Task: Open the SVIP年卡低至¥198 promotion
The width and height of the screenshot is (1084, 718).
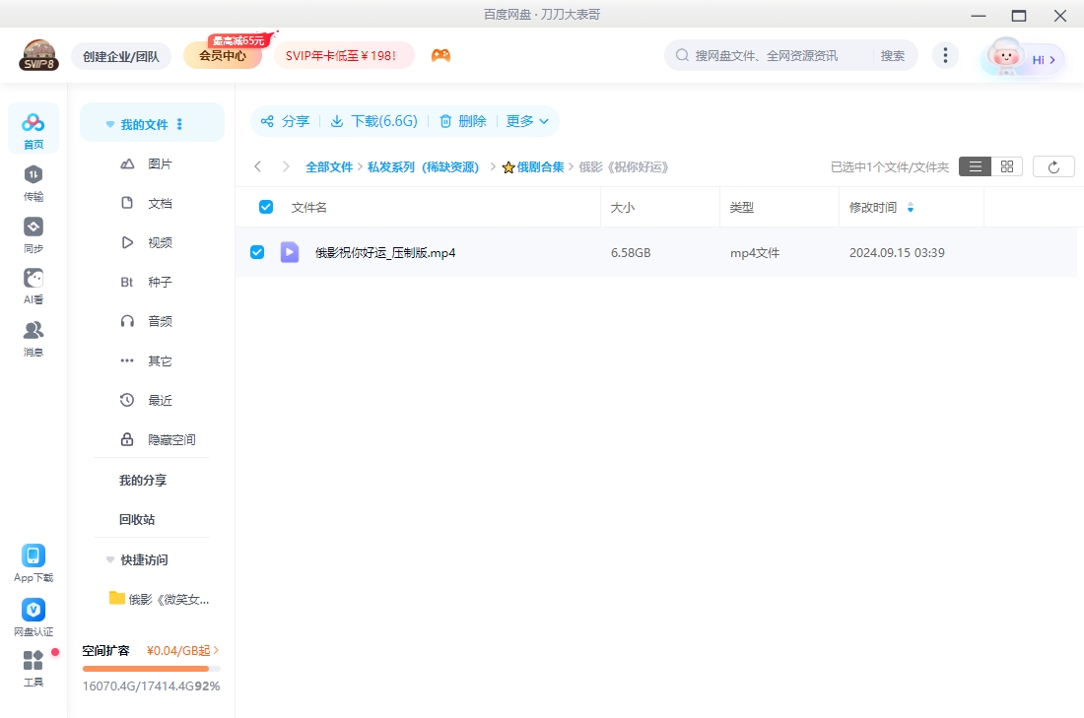Action: [x=343, y=56]
